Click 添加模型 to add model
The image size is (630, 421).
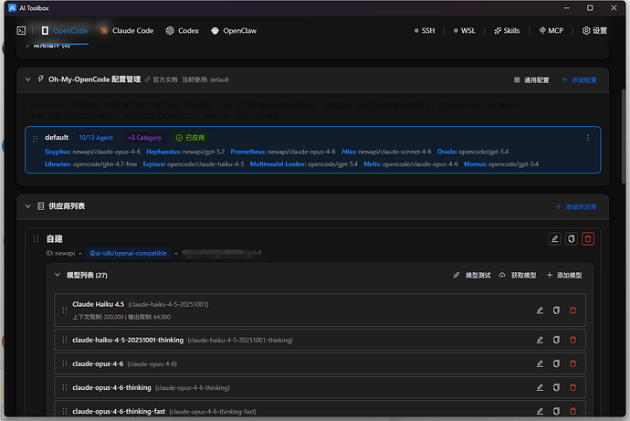click(564, 275)
